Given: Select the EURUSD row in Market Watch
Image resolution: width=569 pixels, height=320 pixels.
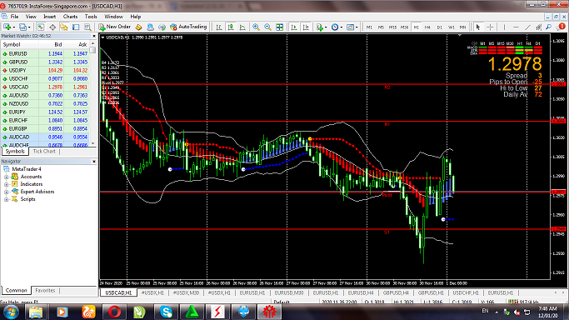Looking at the screenshot, I should (x=45, y=53).
